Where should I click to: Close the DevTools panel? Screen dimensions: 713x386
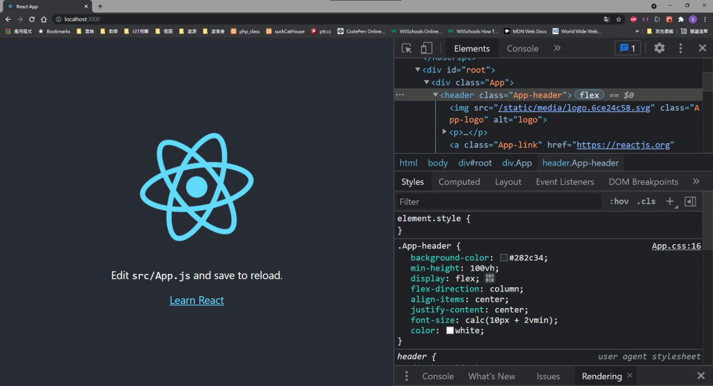tap(702, 48)
